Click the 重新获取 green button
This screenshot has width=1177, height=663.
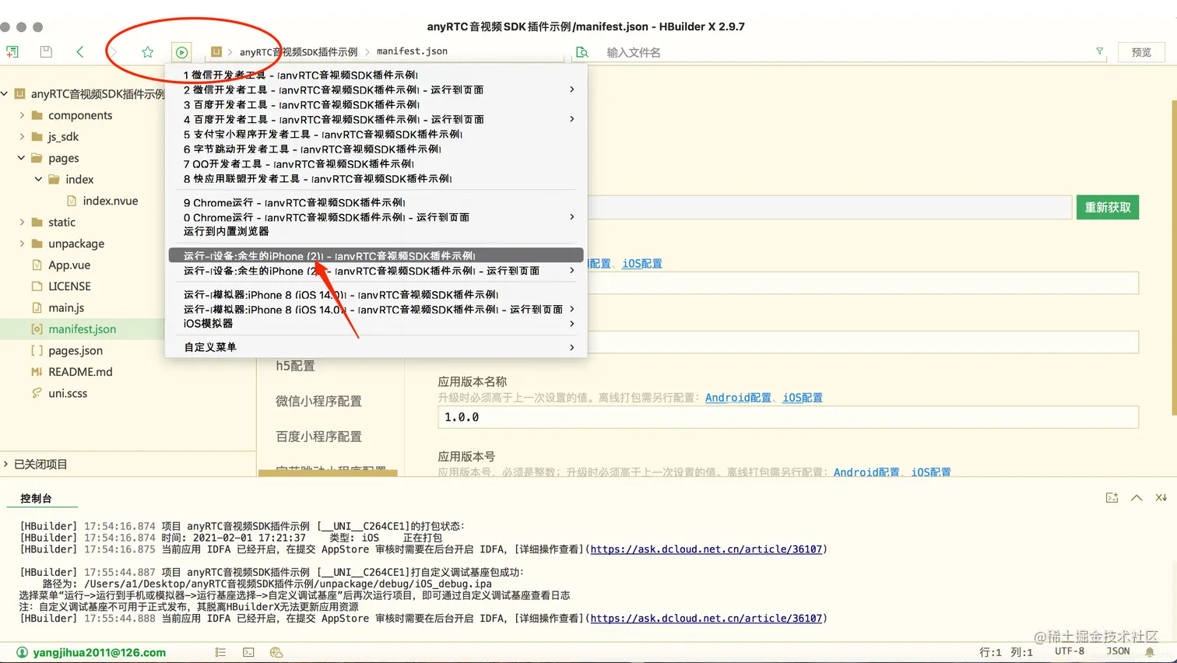point(1108,207)
